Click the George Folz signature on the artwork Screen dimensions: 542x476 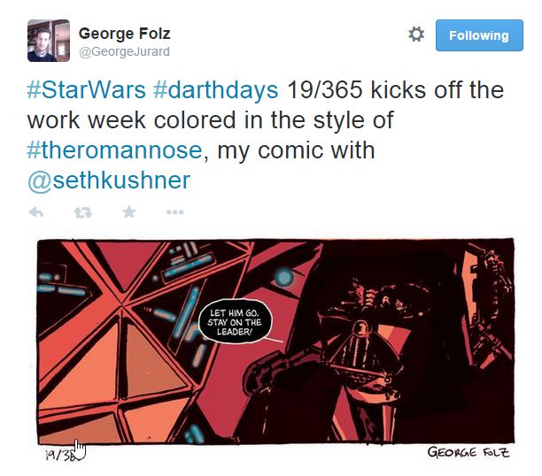pyautogui.click(x=468, y=452)
